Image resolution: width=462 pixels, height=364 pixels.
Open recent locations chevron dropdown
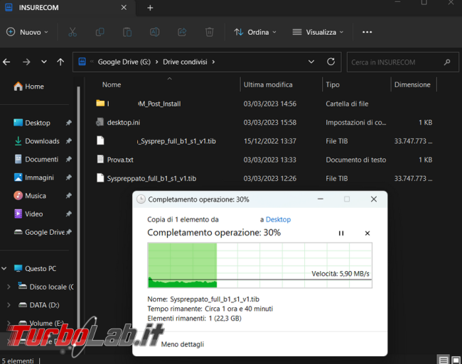[x=44, y=62]
